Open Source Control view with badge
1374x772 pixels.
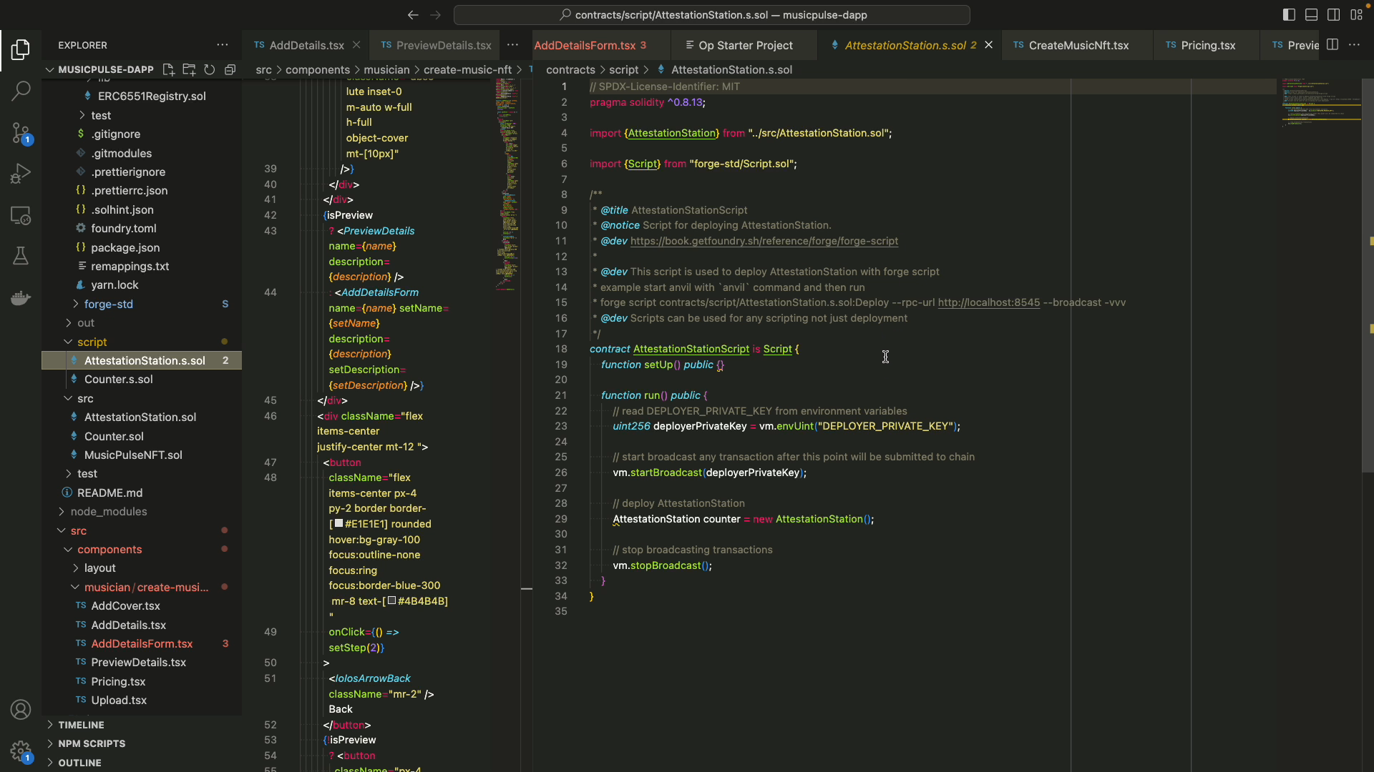pos(21,132)
